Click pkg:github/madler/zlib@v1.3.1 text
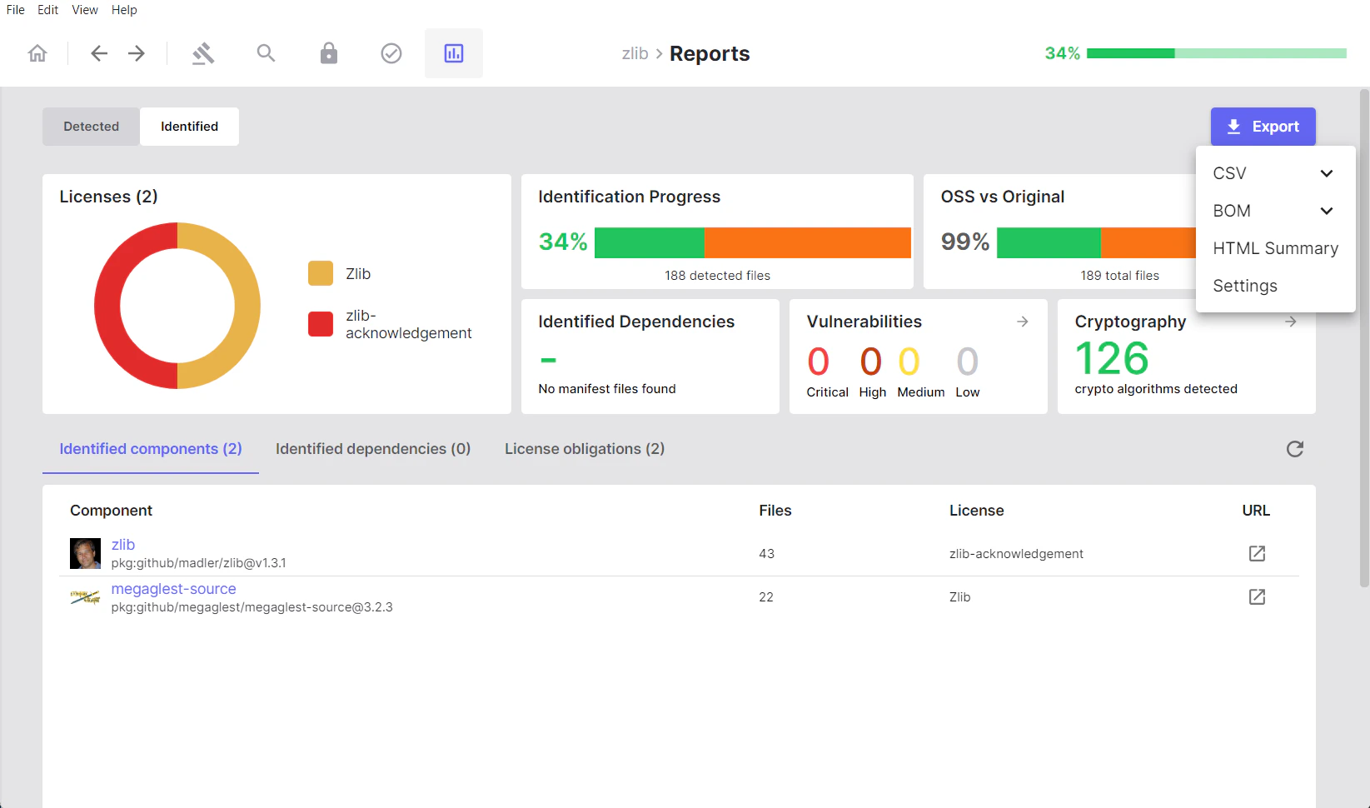Image resolution: width=1370 pixels, height=808 pixels. click(198, 563)
